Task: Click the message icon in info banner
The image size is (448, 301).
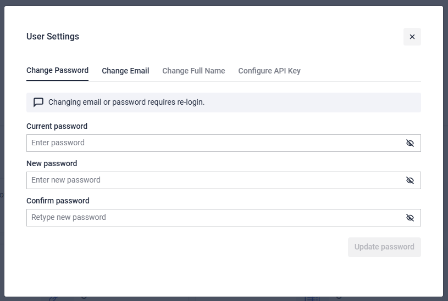Action: tap(38, 103)
